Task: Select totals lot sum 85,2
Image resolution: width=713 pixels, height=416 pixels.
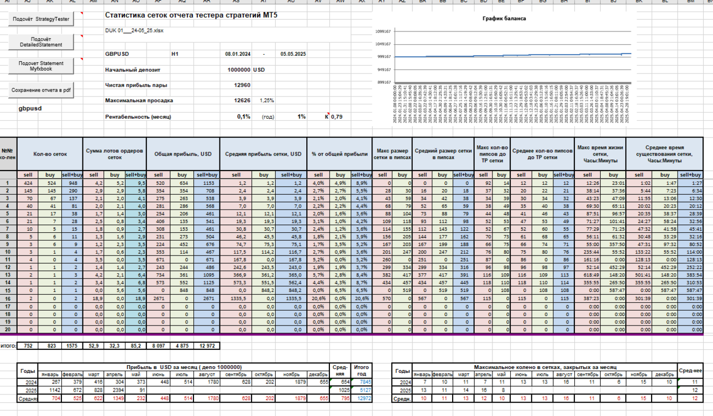Action: tap(136, 346)
